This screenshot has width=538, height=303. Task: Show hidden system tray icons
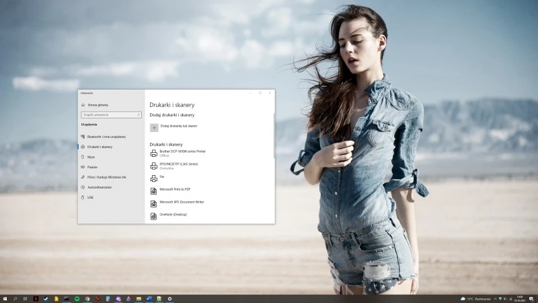[x=495, y=299]
